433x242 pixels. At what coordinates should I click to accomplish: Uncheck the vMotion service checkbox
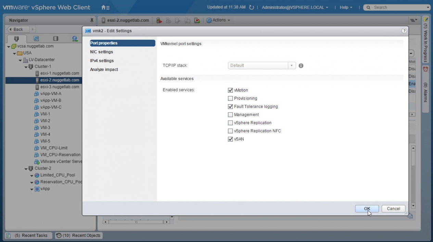tap(230, 90)
